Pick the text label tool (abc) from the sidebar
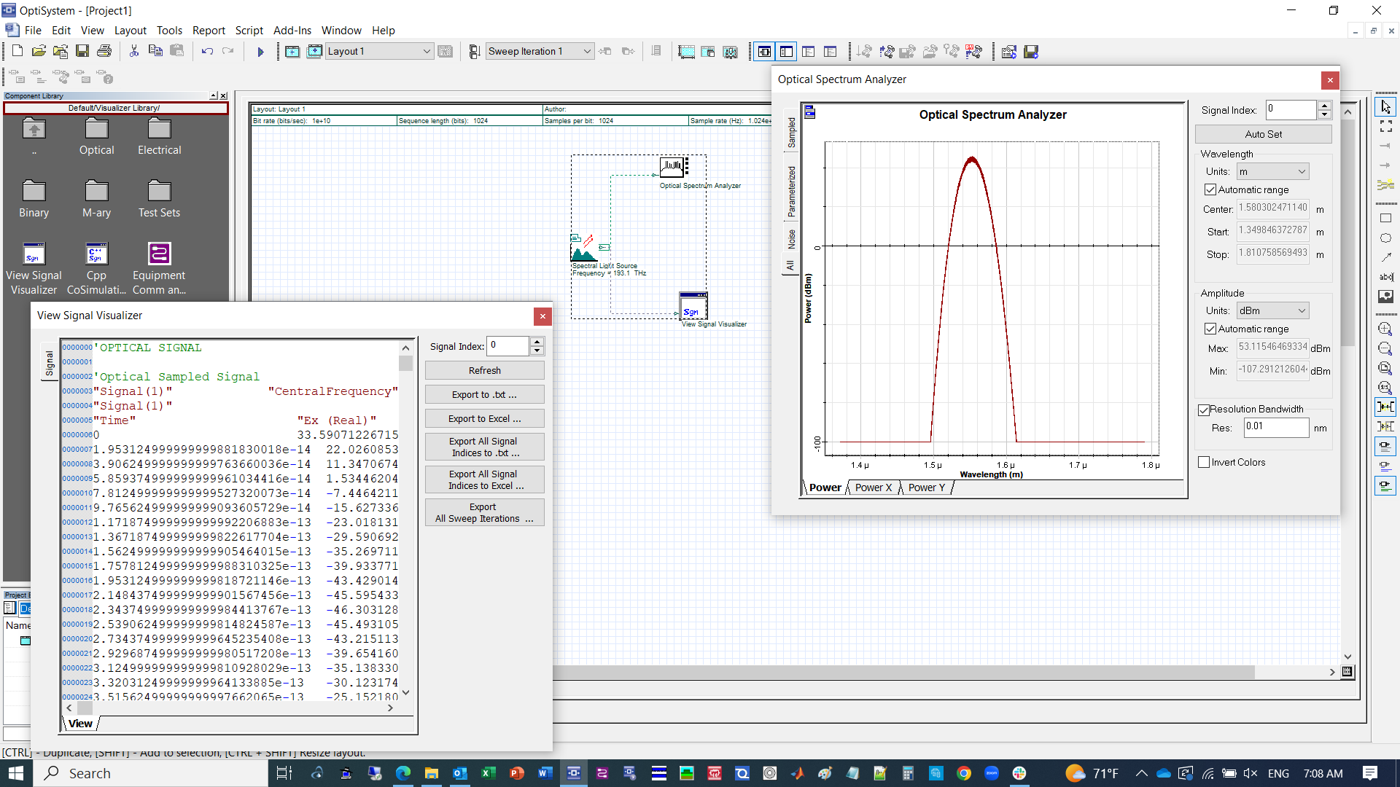 1385,276
